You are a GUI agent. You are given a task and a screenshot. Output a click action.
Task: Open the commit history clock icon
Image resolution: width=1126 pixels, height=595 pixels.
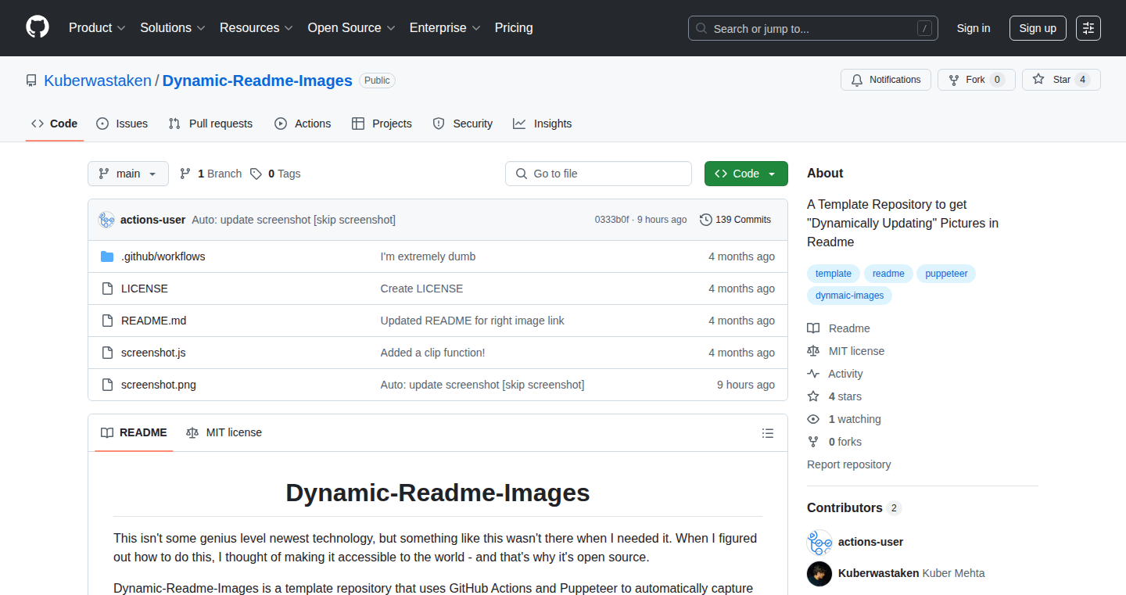[706, 220]
